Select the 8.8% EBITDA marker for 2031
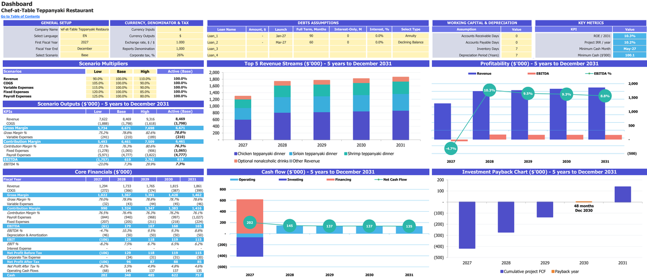Screen dimensions: 647x279 tap(605, 96)
